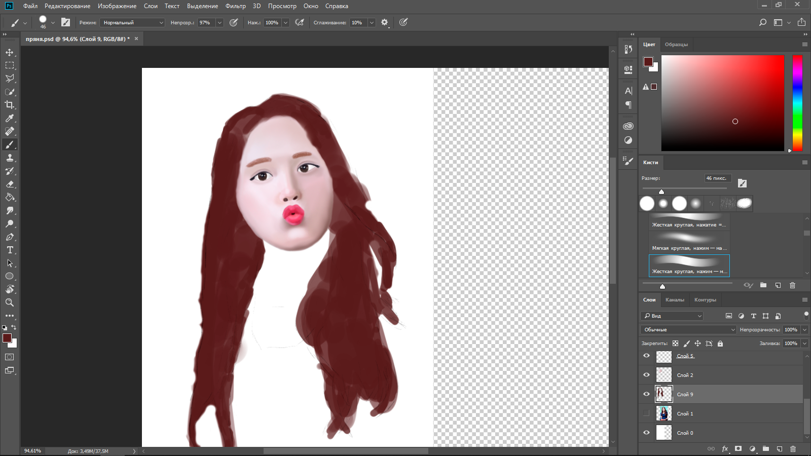Image resolution: width=811 pixels, height=456 pixels.
Task: Select the Zoom tool in toolbar
Action: click(10, 302)
